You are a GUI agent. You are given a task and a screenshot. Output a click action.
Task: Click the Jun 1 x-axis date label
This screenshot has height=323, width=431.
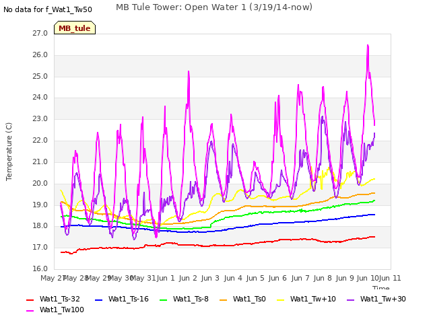(166, 278)
